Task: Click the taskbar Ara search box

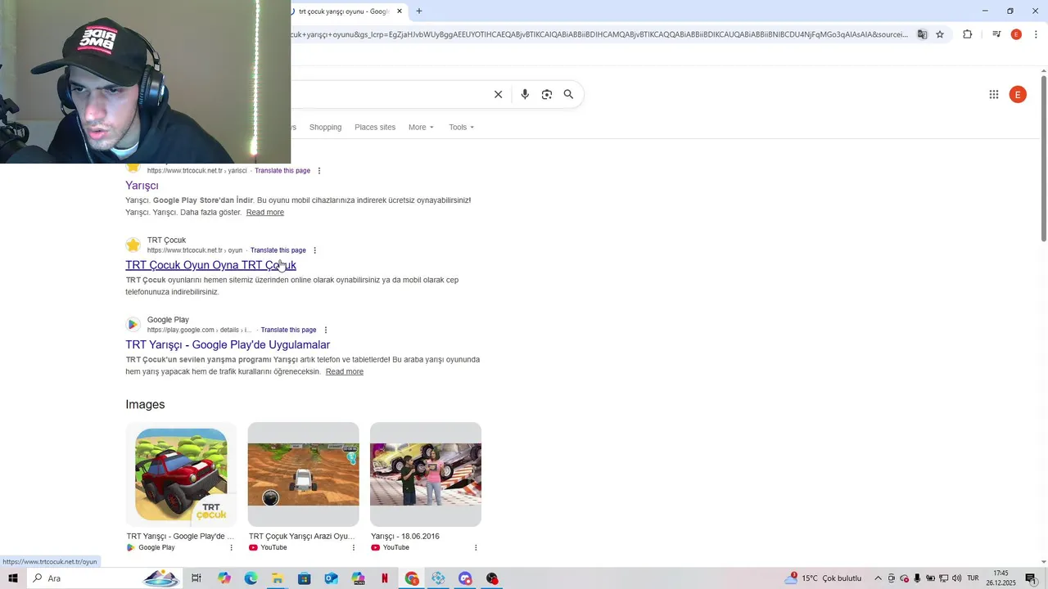Action: [105, 578]
